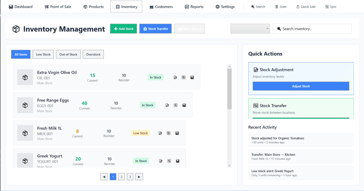Open the Settings tab
This screenshot has width=364, height=191.
click(x=225, y=7)
